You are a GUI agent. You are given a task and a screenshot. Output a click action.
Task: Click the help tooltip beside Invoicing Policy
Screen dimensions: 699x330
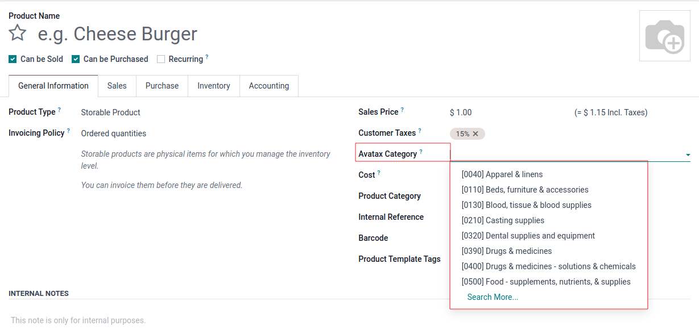pos(69,130)
